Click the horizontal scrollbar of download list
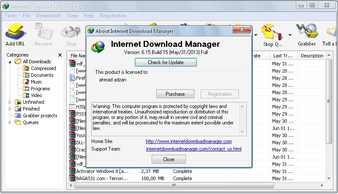Image resolution: width=338 pixels, height=194 pixels. coord(174,185)
